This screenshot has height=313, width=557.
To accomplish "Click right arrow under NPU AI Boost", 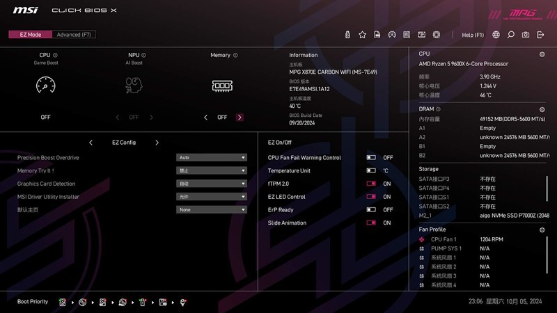I will tap(151, 118).
